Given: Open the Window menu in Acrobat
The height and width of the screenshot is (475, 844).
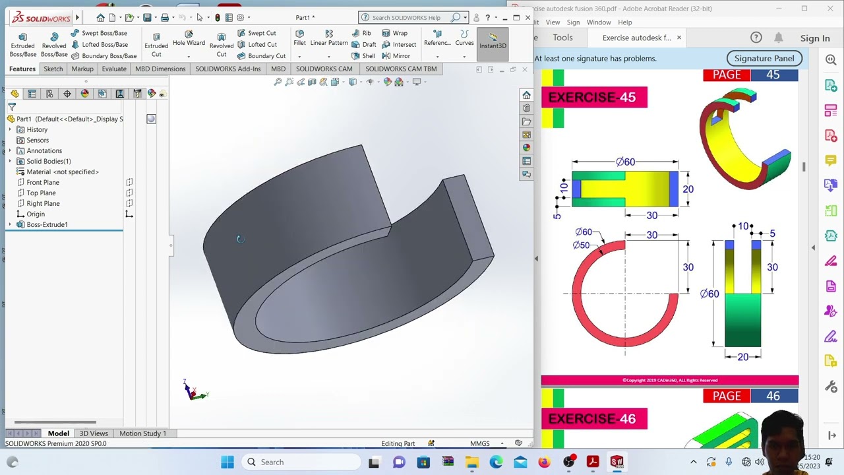Looking at the screenshot, I should 599,22.
